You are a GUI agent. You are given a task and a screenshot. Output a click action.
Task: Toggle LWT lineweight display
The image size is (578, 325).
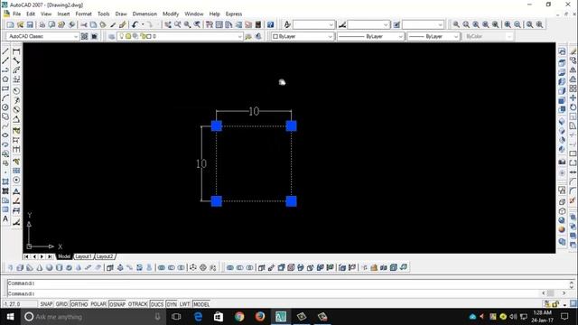(184, 304)
